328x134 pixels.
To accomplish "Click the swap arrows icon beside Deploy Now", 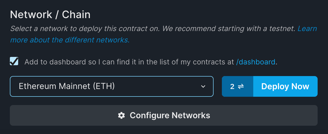I will pos(241,86).
